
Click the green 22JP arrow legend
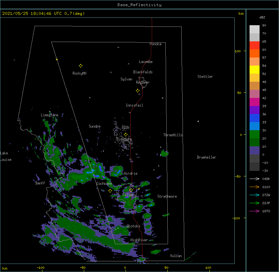click(254, 203)
